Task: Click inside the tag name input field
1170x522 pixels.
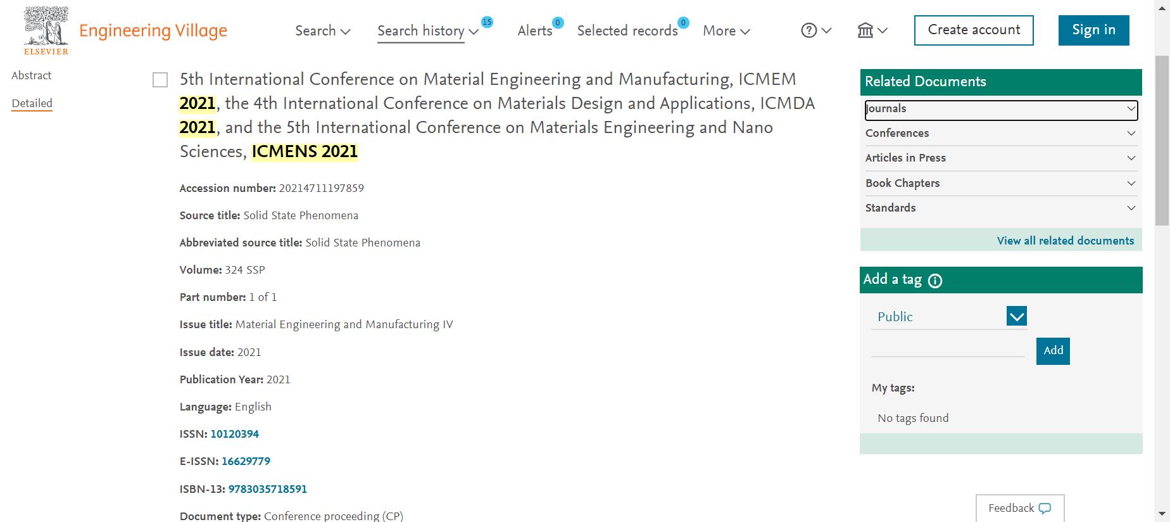Action: pos(947,348)
